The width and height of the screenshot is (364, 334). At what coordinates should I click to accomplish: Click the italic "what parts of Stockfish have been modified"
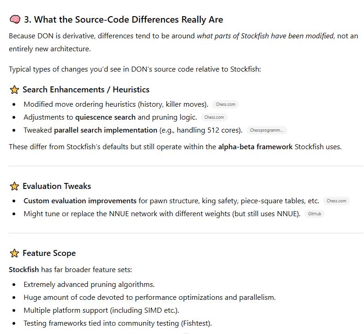tap(265, 36)
